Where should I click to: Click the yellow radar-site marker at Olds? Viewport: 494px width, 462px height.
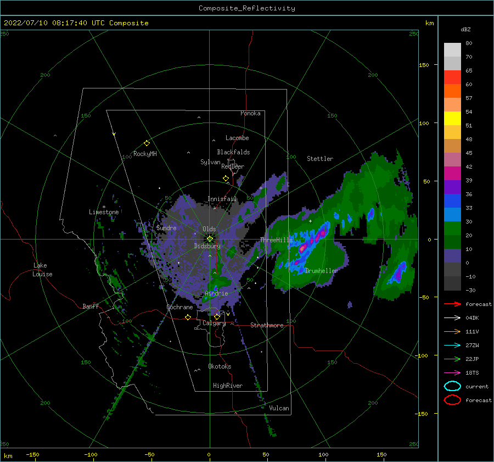(x=210, y=239)
